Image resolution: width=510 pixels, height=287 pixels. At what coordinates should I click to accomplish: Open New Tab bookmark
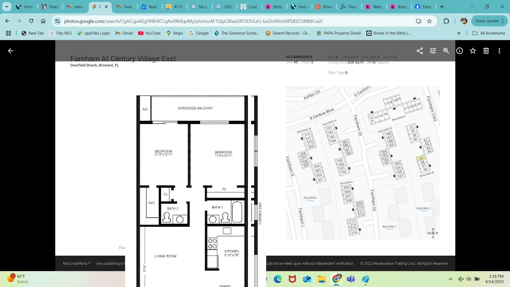32,33
